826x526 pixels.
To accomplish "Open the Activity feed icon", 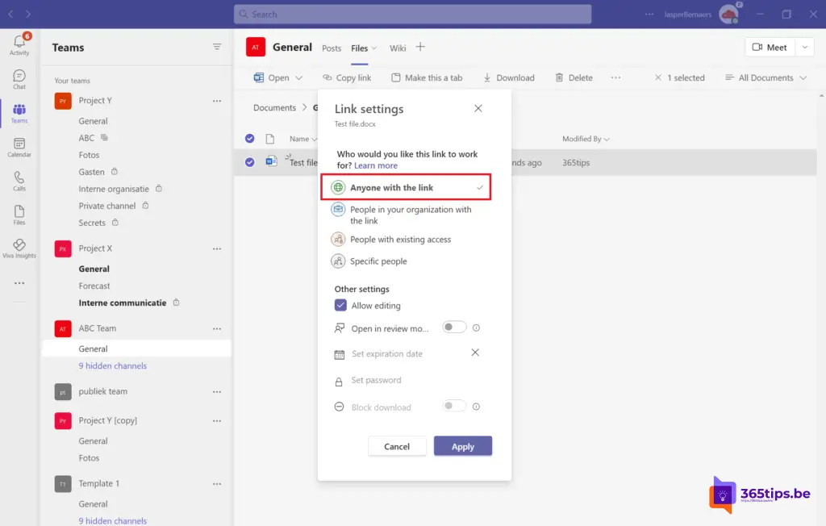I will [19, 44].
